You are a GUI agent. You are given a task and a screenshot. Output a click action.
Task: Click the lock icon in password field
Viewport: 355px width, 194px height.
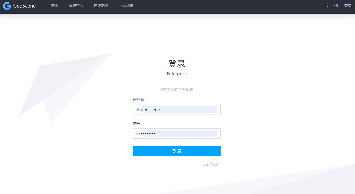(x=138, y=133)
